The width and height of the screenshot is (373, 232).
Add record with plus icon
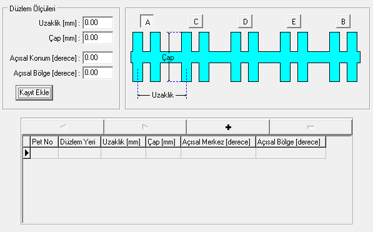point(228,127)
